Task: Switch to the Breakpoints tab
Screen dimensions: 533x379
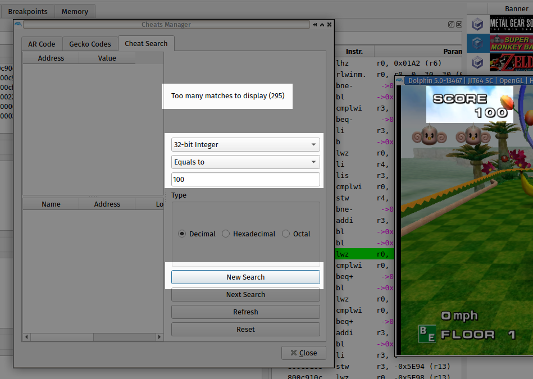Action: (28, 12)
